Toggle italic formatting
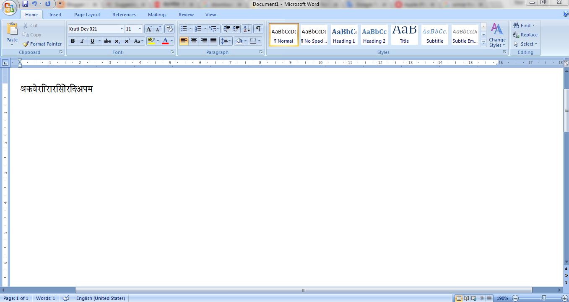The height and width of the screenshot is (302, 569). pos(82,41)
